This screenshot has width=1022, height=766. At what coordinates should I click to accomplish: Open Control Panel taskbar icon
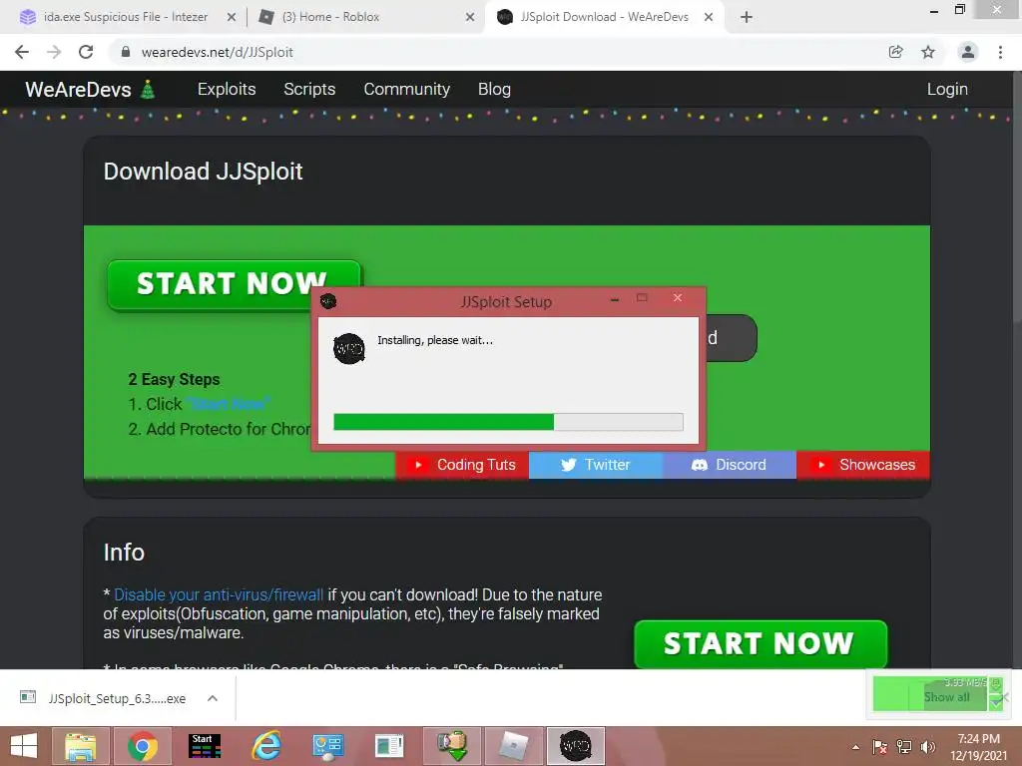pyautogui.click(x=327, y=746)
